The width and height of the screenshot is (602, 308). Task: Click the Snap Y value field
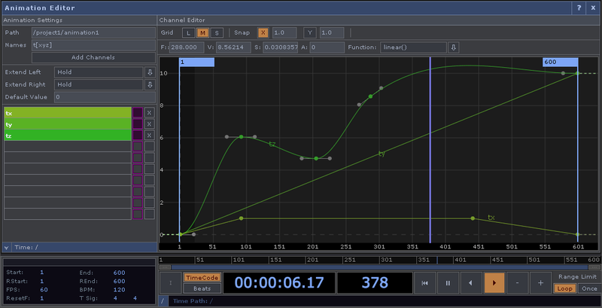[x=332, y=33]
